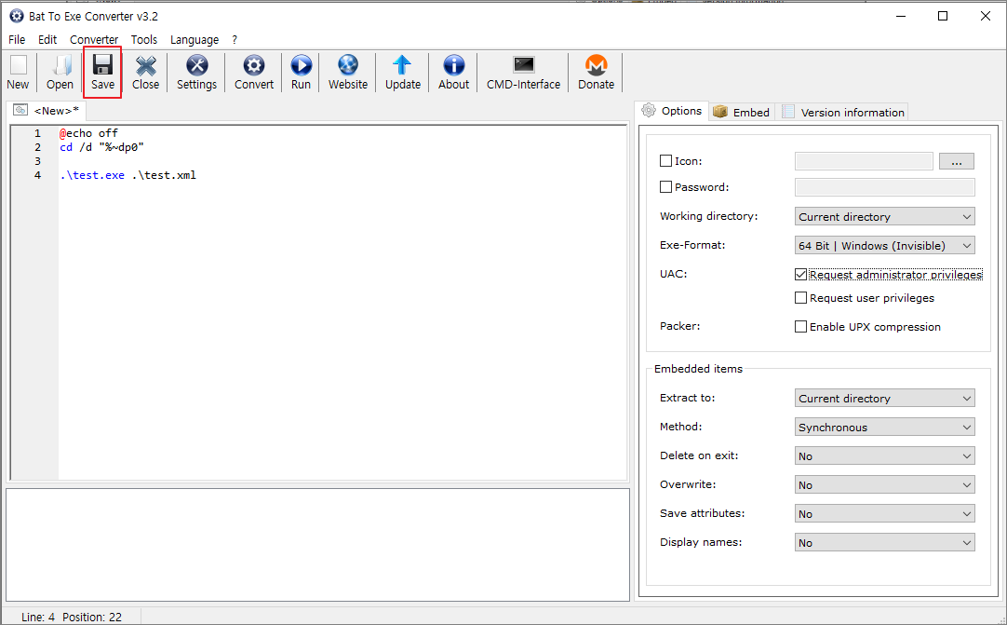Launch CMD-Interface from toolbar
Image resolution: width=1007 pixels, height=625 pixels.
(523, 65)
